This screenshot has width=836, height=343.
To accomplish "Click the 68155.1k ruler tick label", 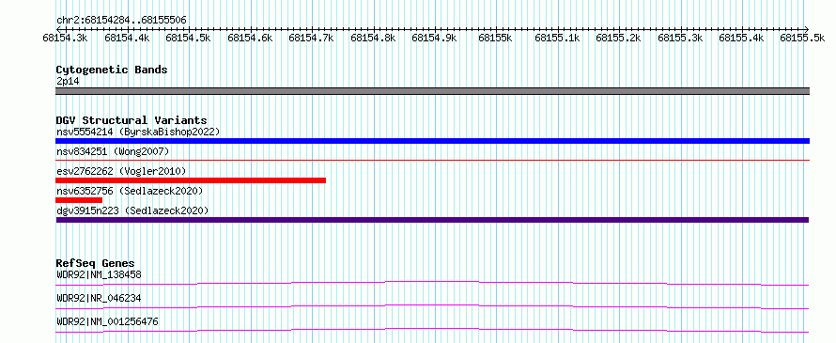I will point(557,38).
